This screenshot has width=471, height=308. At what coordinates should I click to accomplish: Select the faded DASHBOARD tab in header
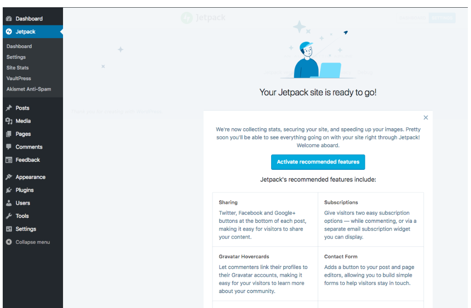[413, 18]
